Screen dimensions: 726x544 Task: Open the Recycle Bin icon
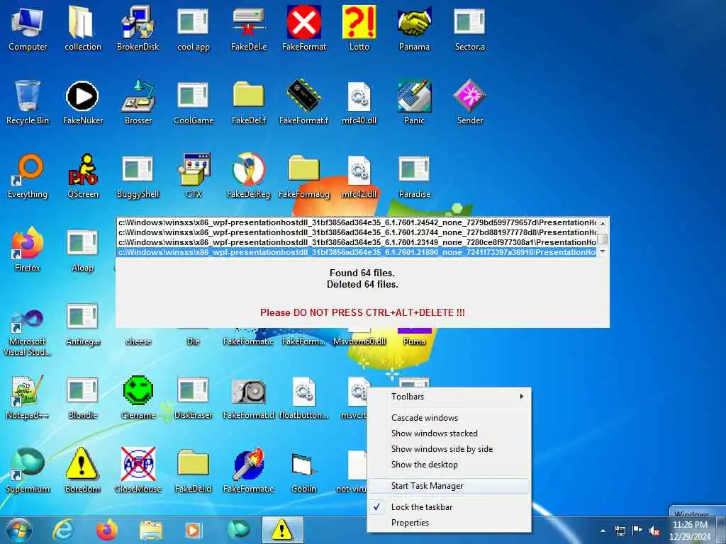(28, 102)
